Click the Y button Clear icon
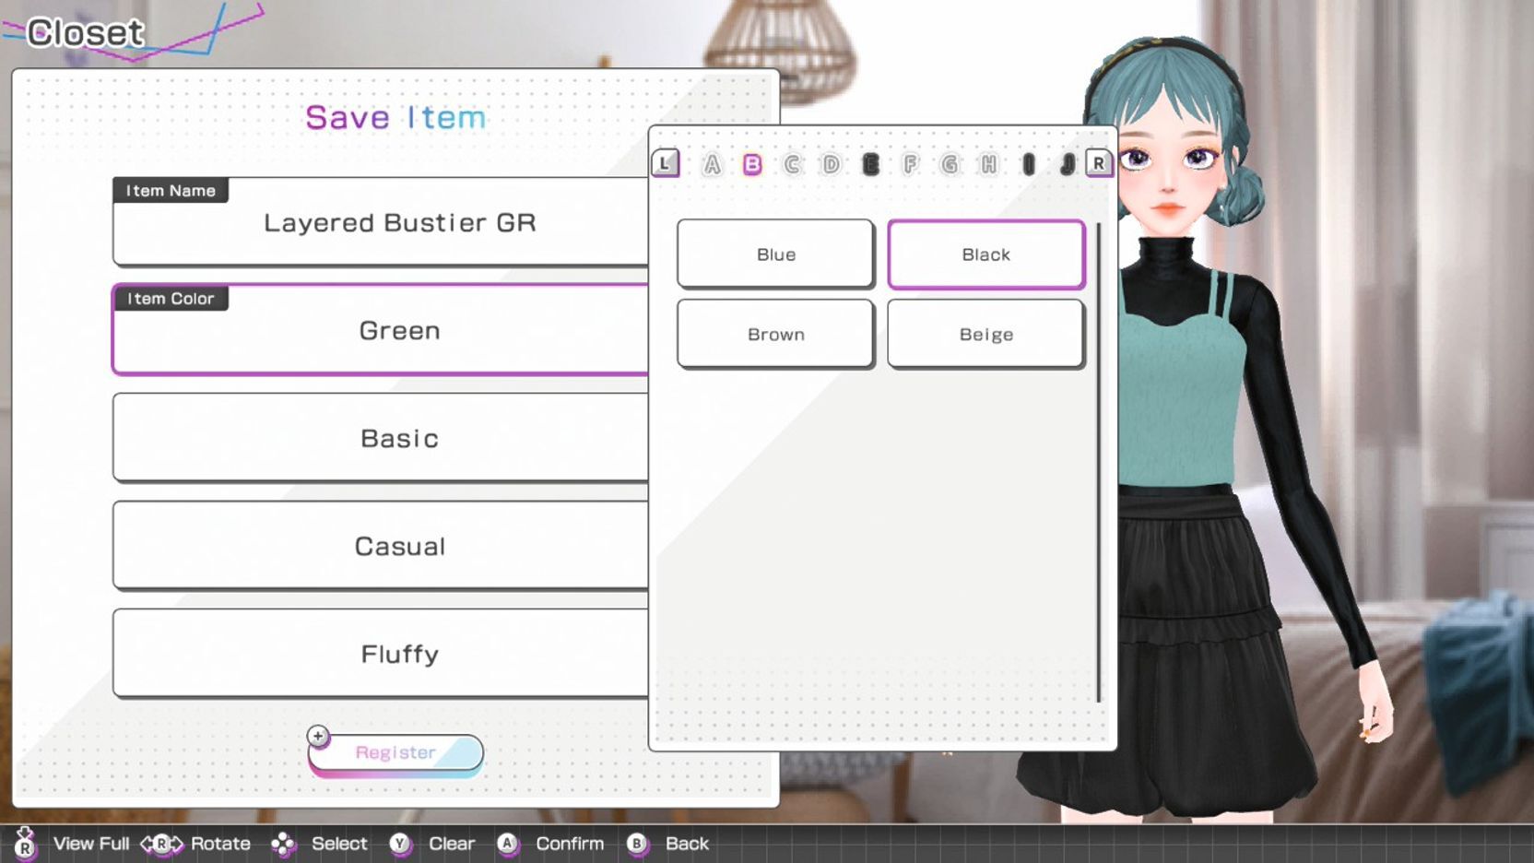 pyautogui.click(x=399, y=844)
